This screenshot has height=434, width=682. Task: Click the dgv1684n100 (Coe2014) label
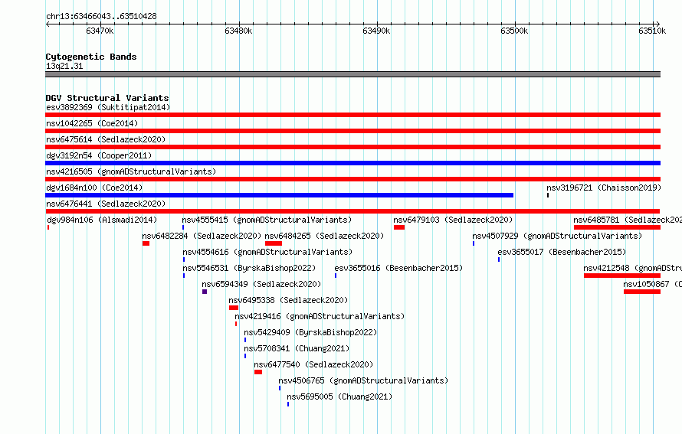click(94, 188)
